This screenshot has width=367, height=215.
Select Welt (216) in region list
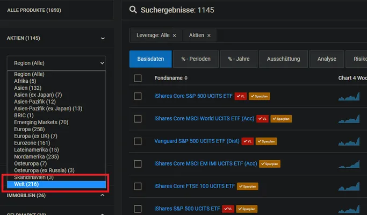56,184
